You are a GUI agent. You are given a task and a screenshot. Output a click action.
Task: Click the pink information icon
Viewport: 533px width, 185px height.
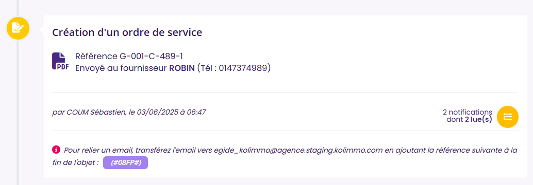[56, 149]
